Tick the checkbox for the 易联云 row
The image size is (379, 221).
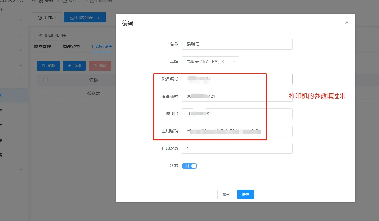(x=45, y=93)
